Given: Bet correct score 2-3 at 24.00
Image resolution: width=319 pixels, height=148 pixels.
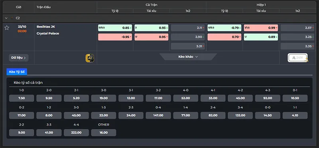Looking at the screenshot, I should coord(131,115).
